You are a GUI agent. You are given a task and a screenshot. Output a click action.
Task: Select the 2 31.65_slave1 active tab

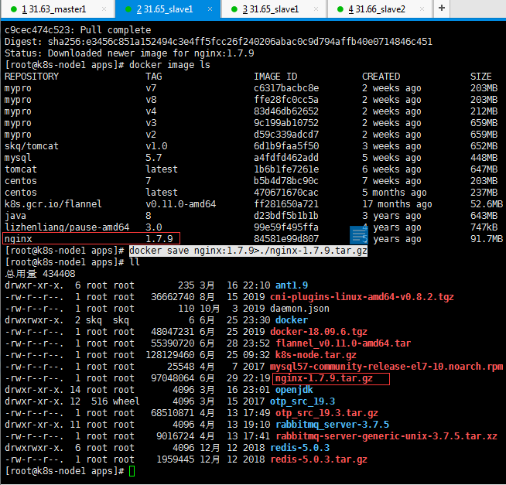(x=168, y=9)
